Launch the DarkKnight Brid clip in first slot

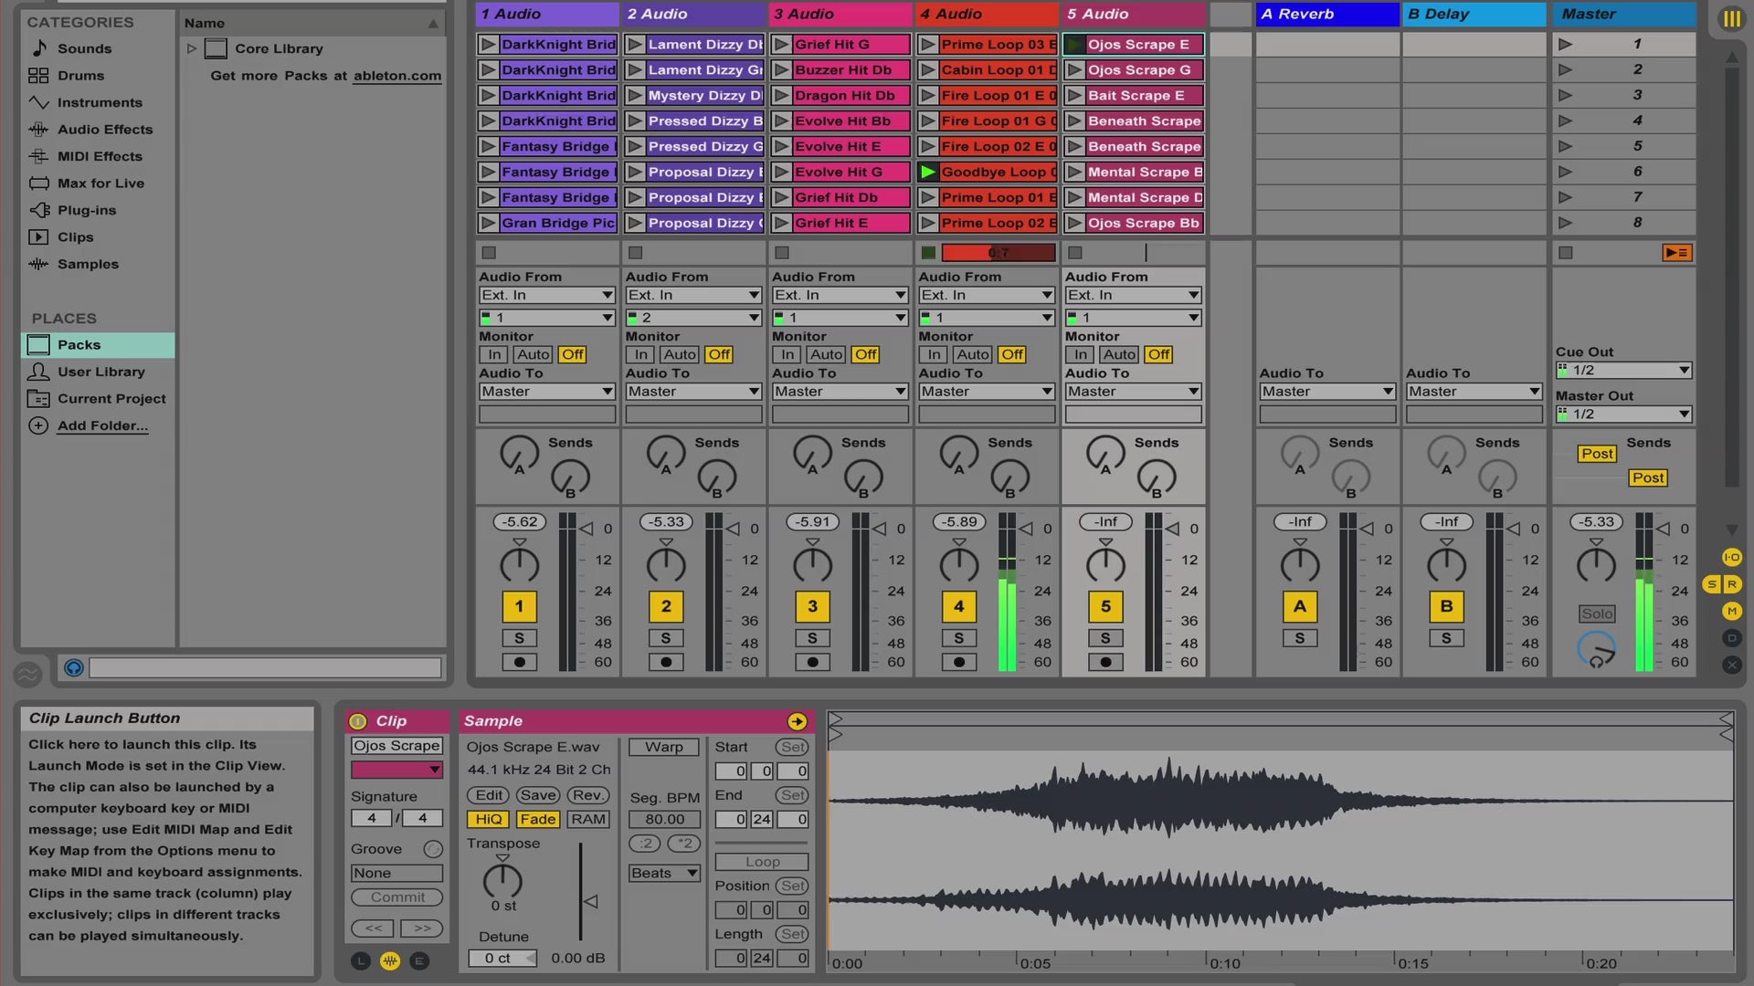click(488, 44)
